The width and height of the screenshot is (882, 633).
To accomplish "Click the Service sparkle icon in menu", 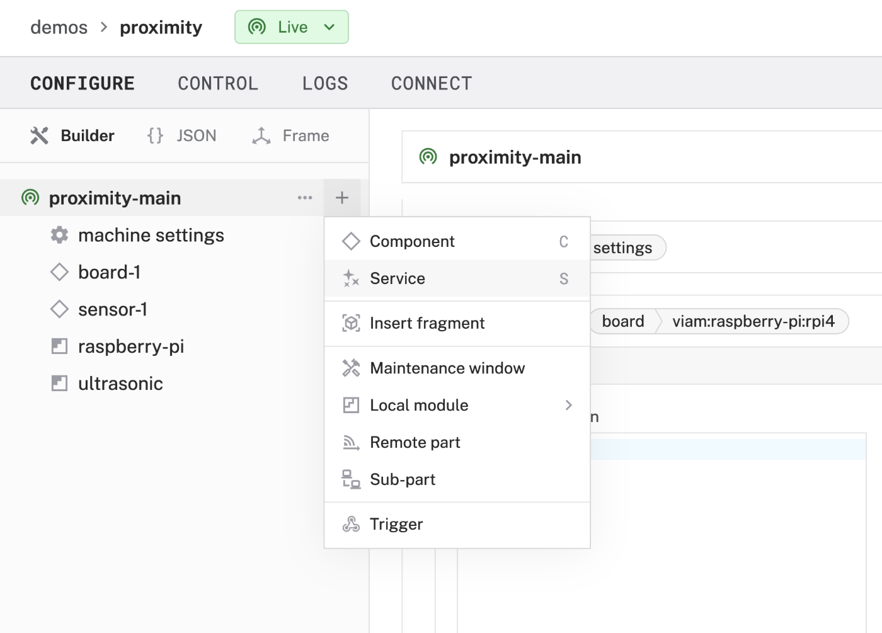I will click(351, 278).
